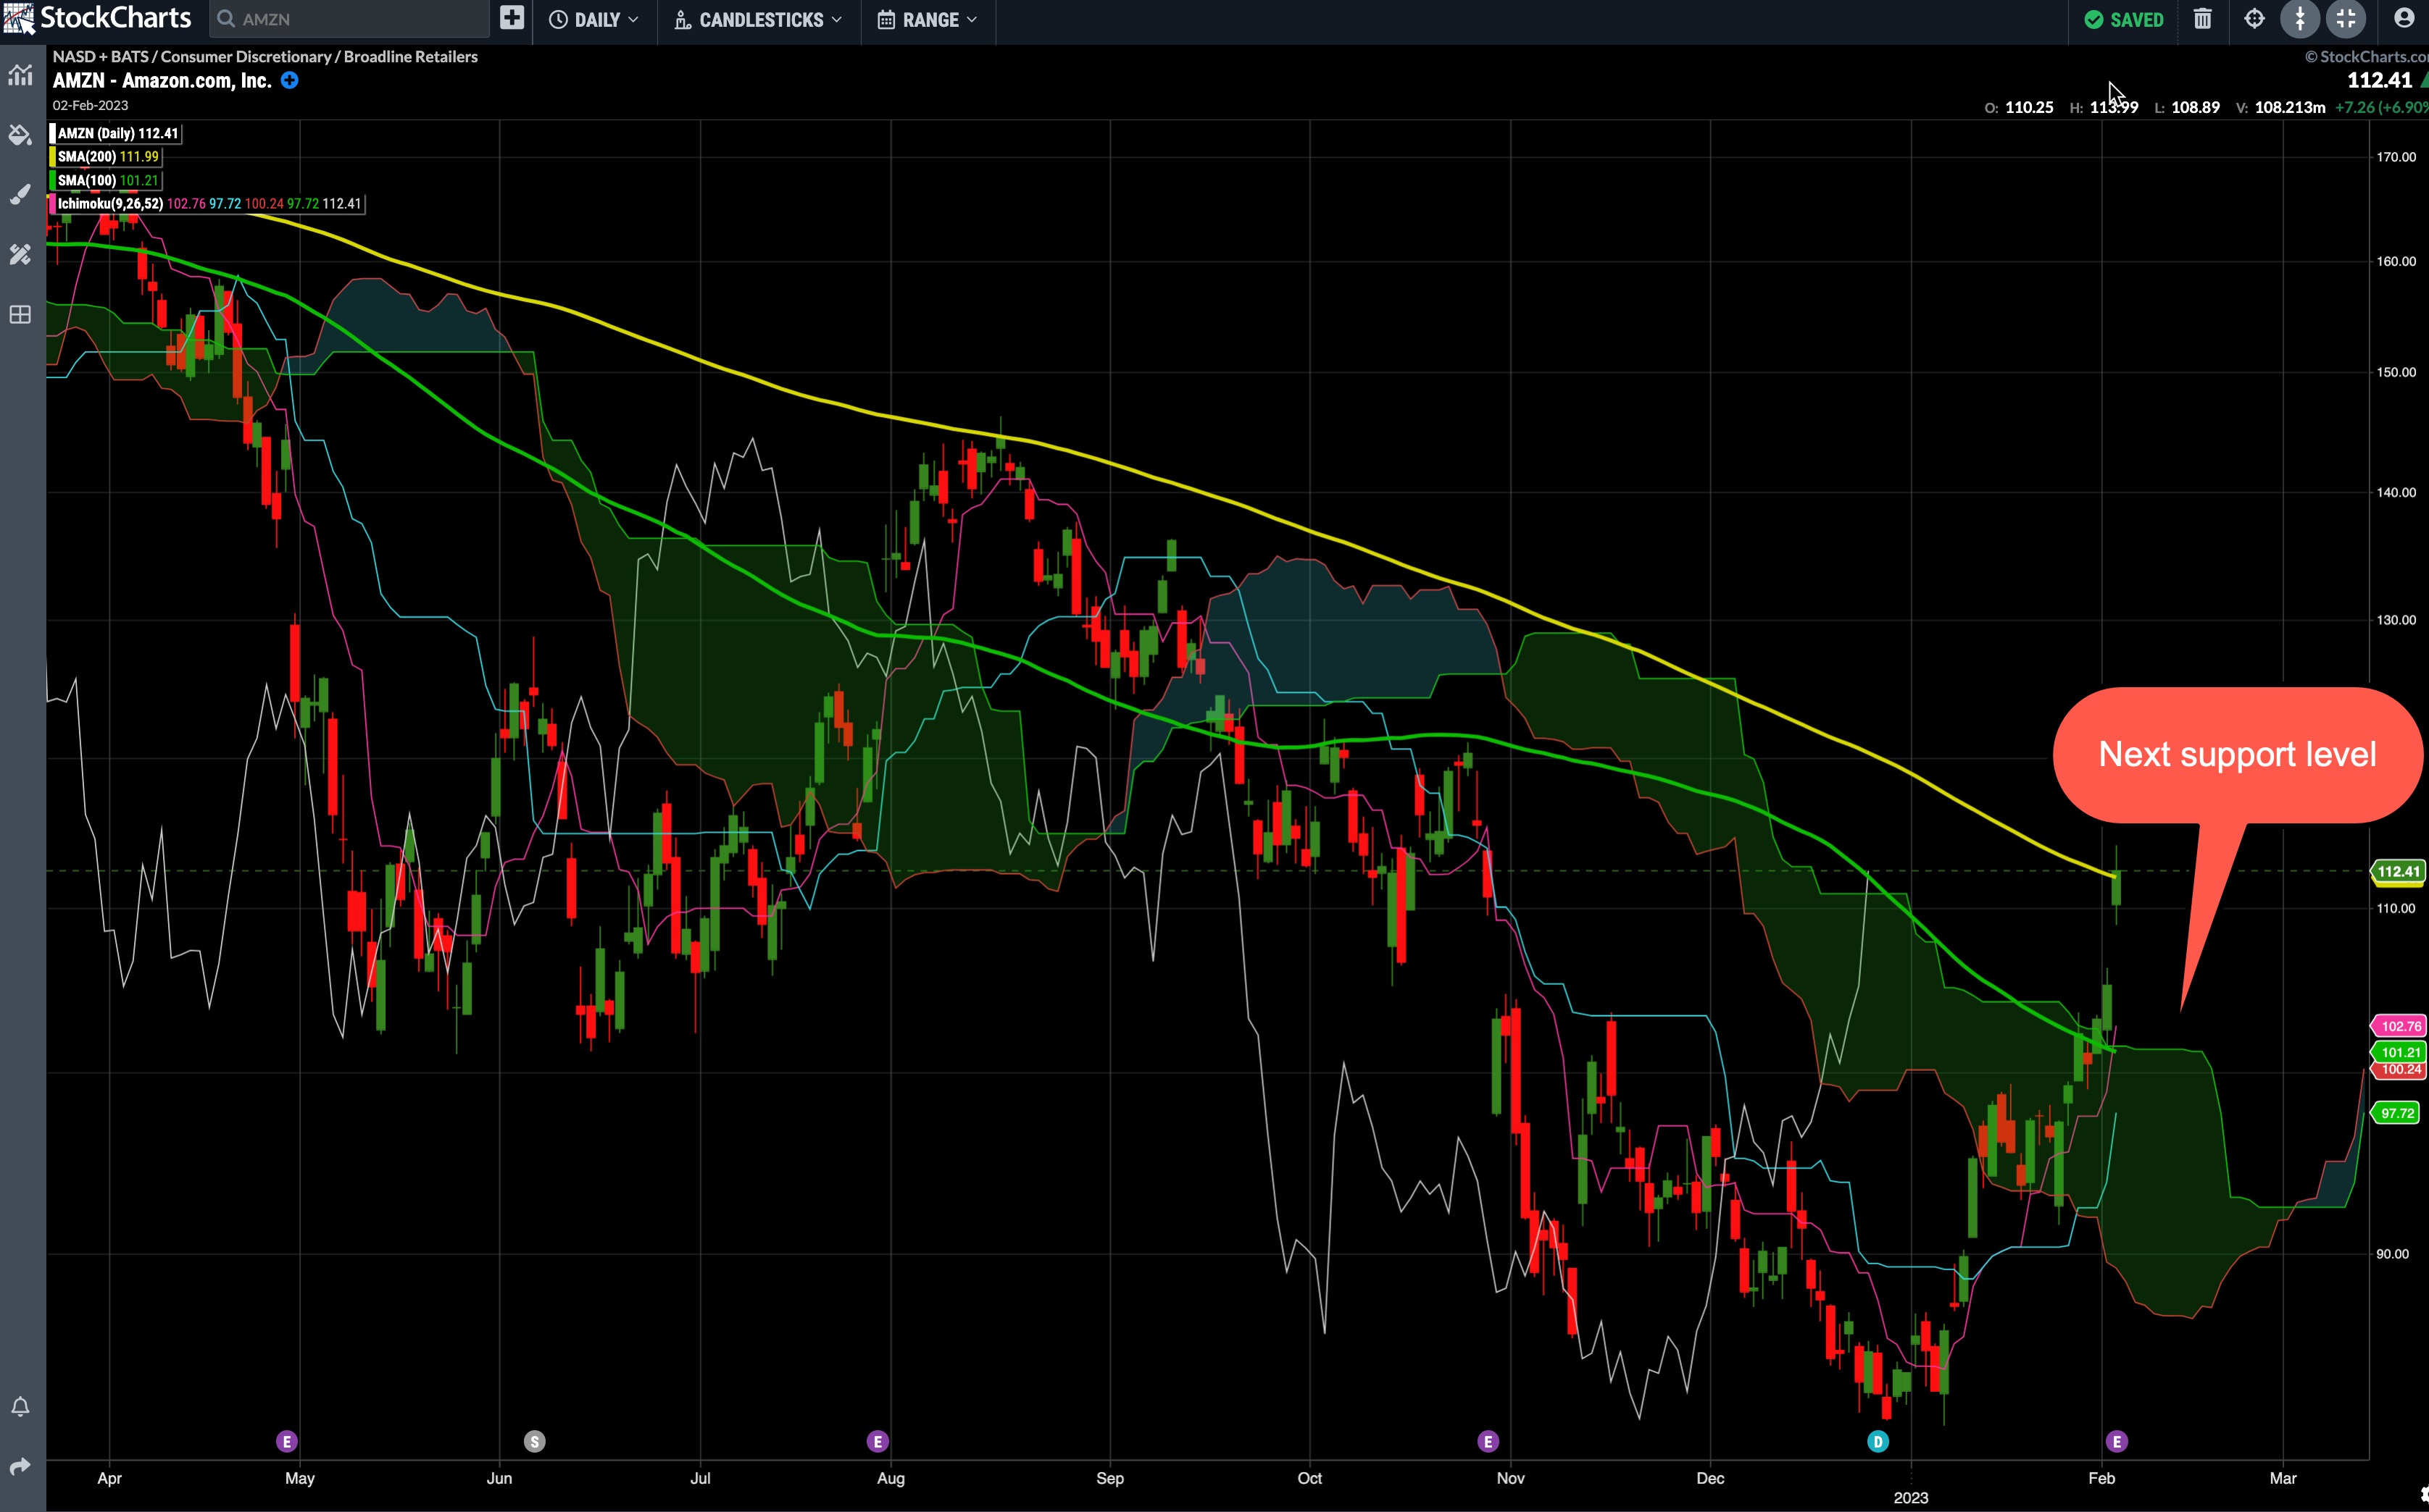Click the trash delete chart icon
2429x1512 pixels.
pos(2203,19)
